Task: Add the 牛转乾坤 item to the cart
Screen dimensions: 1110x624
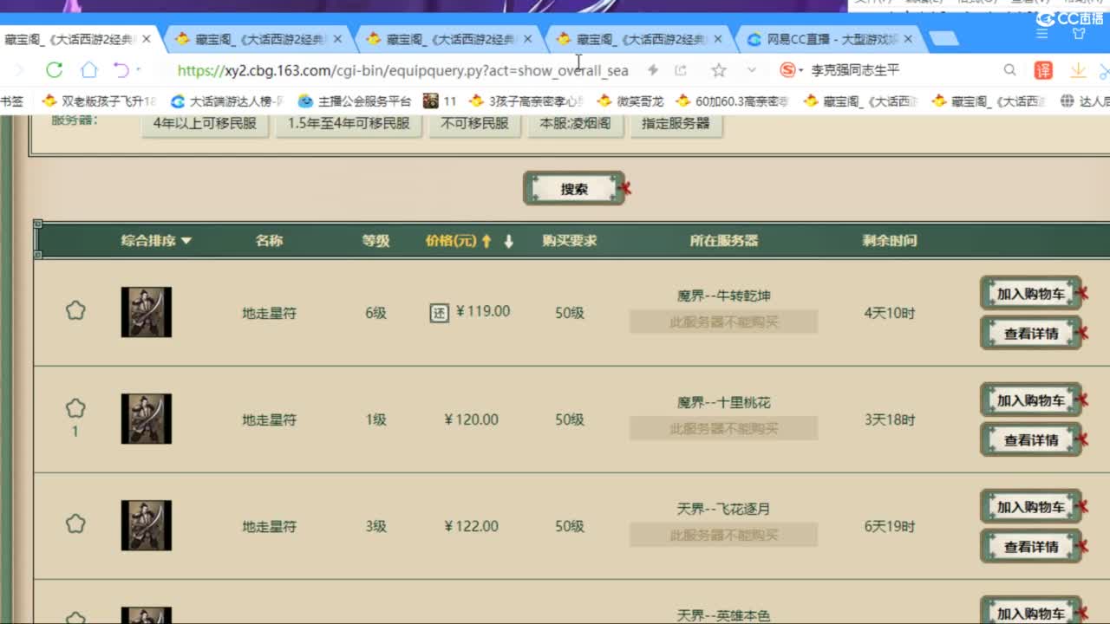Action: tap(1031, 294)
